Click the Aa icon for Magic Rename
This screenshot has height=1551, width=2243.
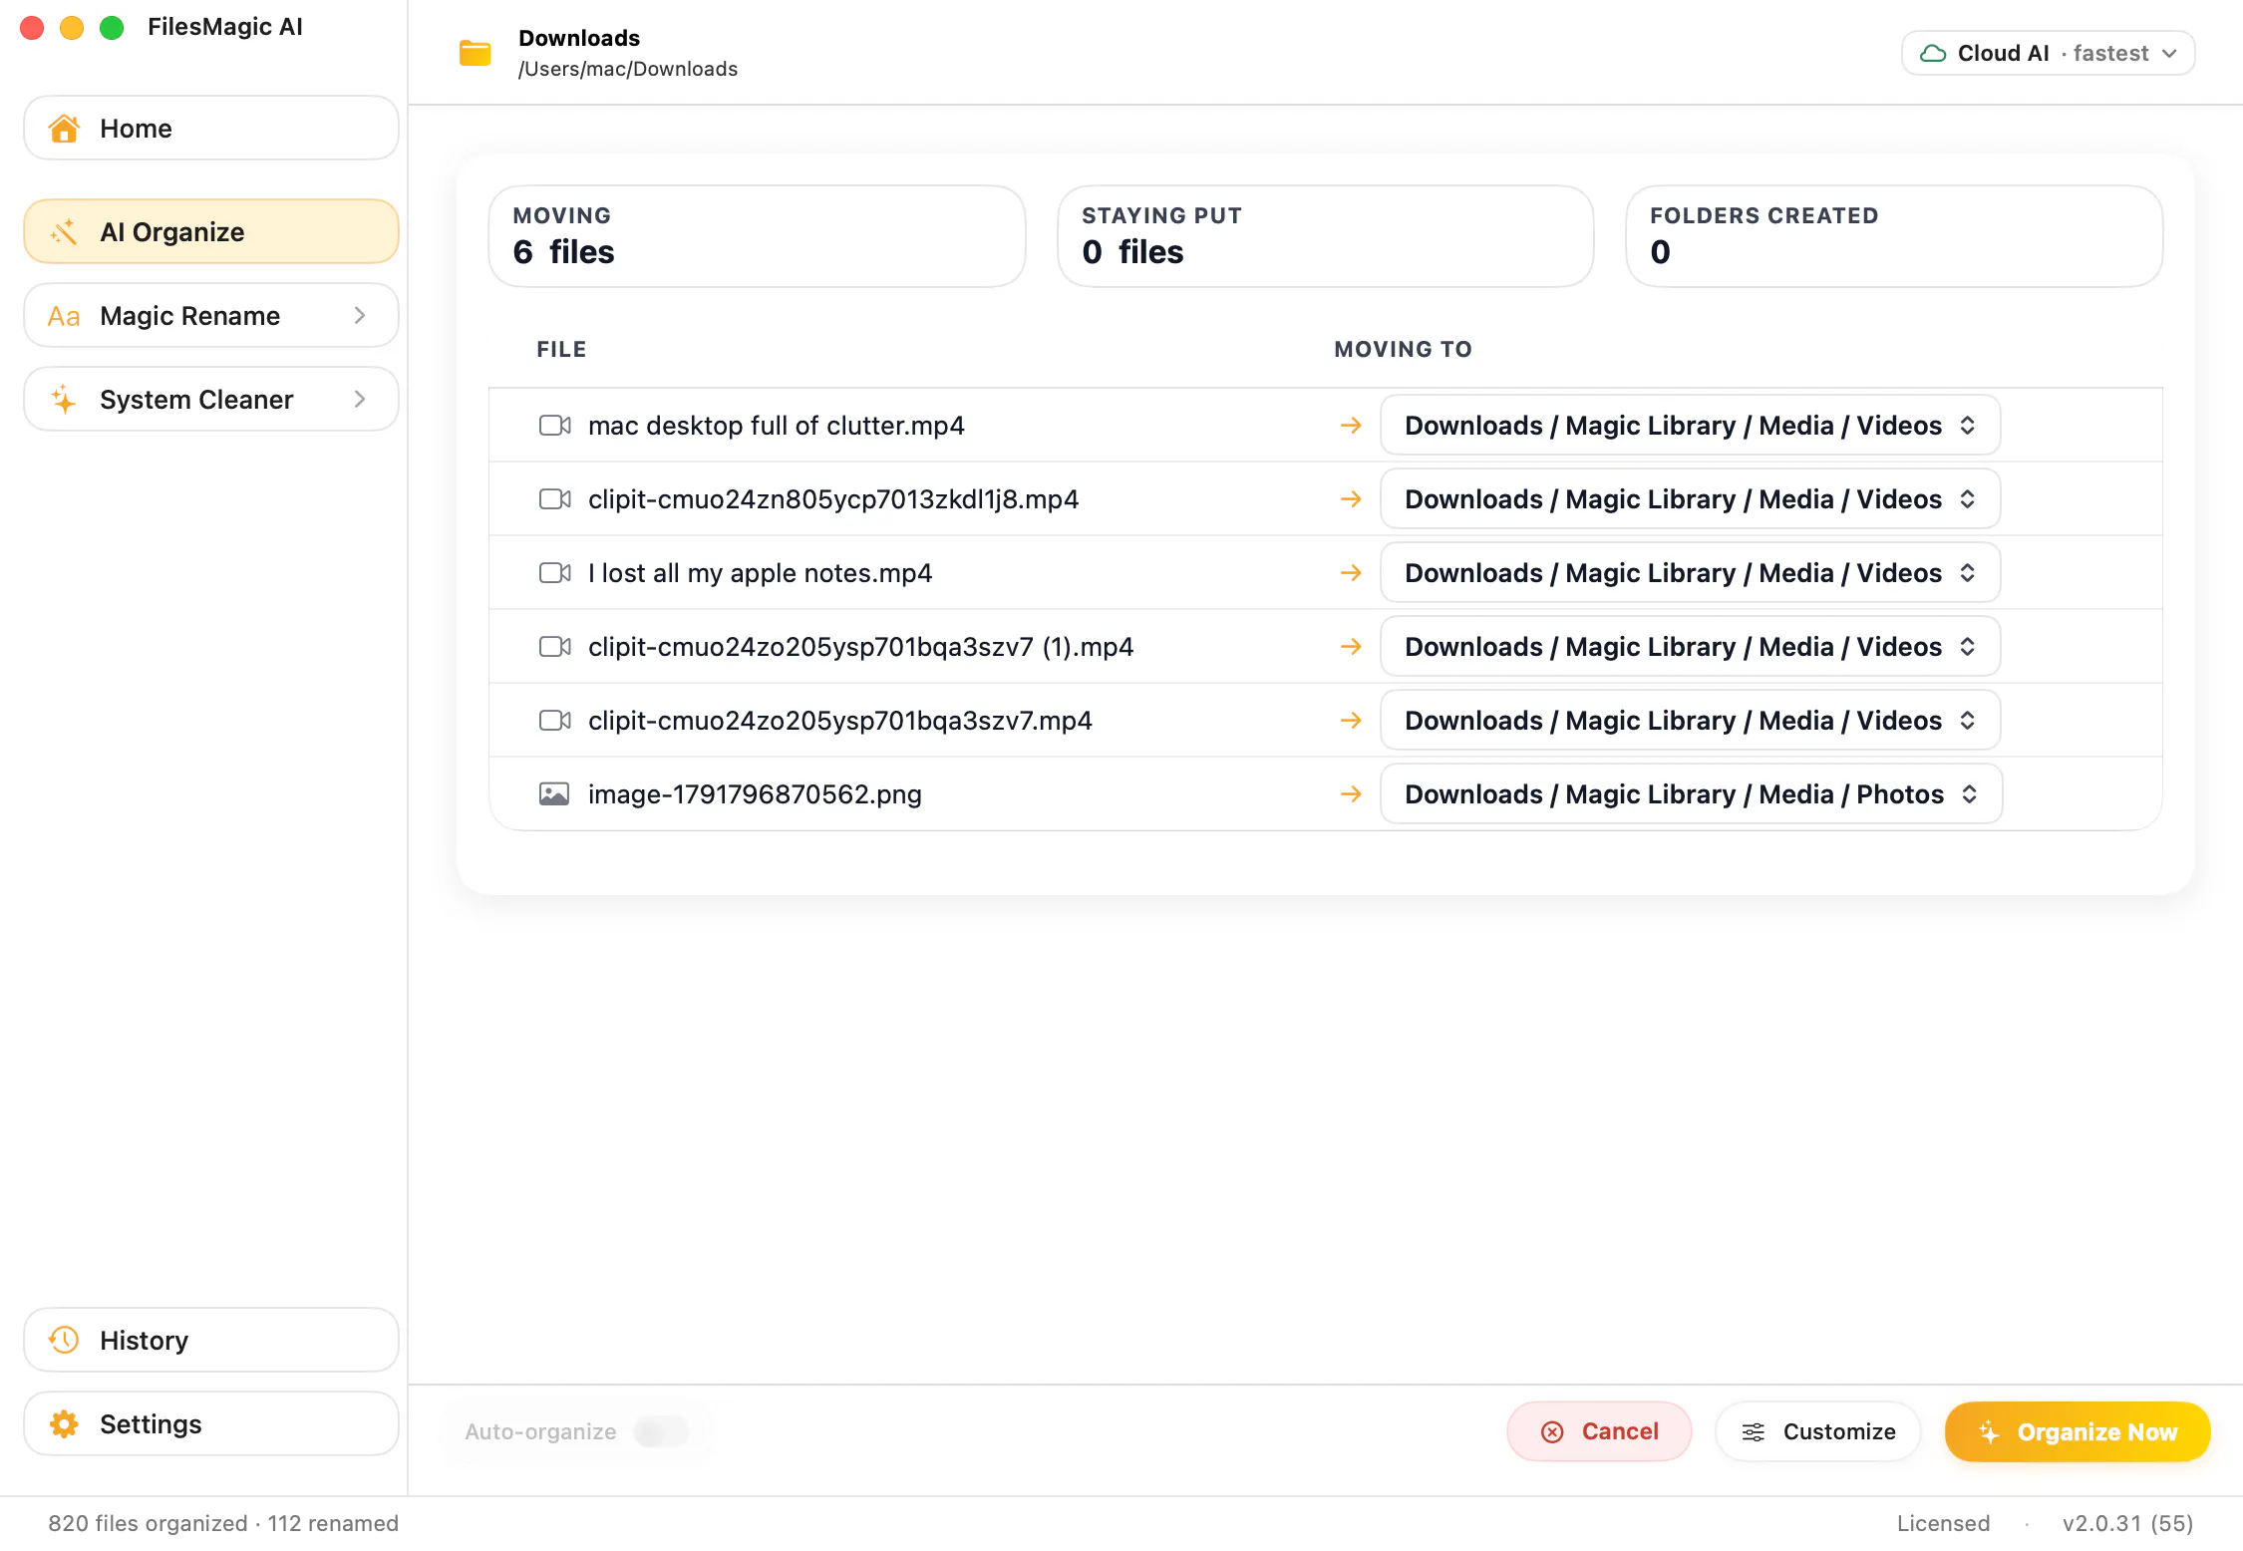(x=64, y=316)
